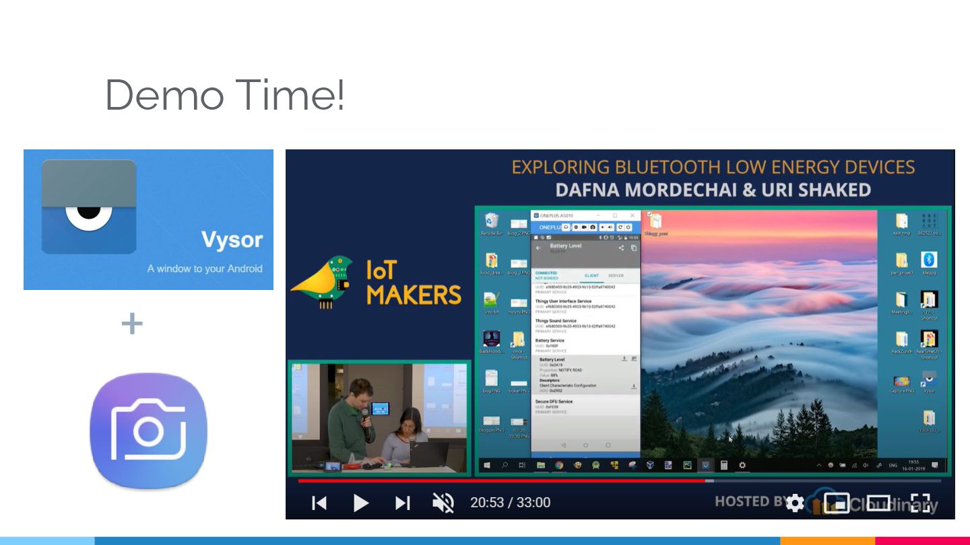Play the embedded video
970x545 pixels.
tap(361, 503)
